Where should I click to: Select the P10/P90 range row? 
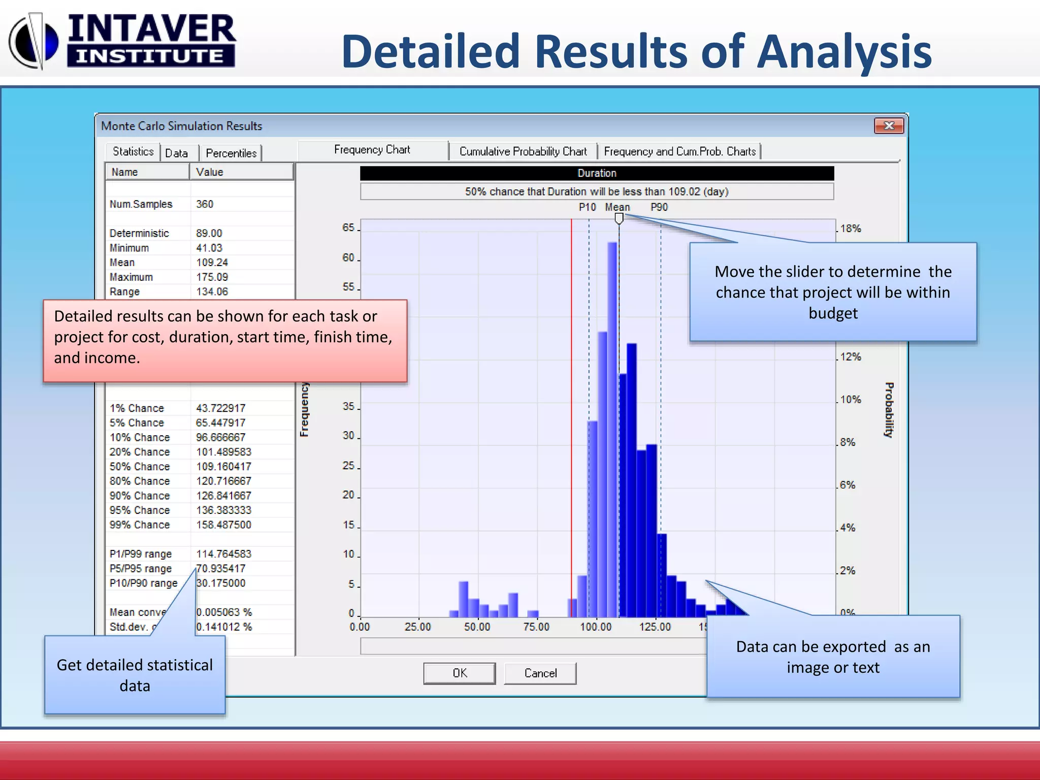click(143, 583)
